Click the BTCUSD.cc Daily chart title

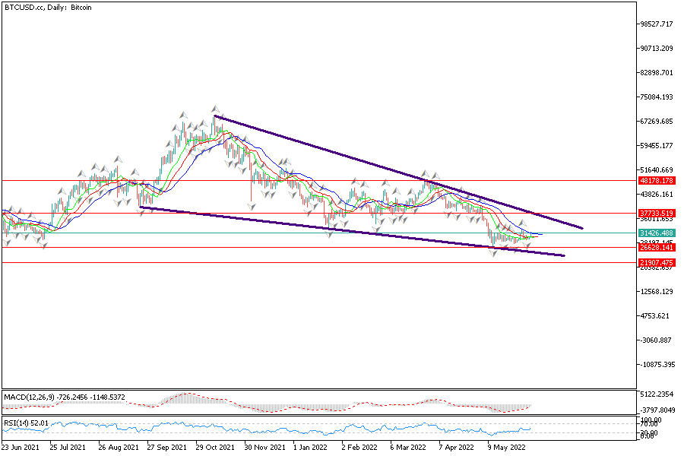click(x=46, y=7)
